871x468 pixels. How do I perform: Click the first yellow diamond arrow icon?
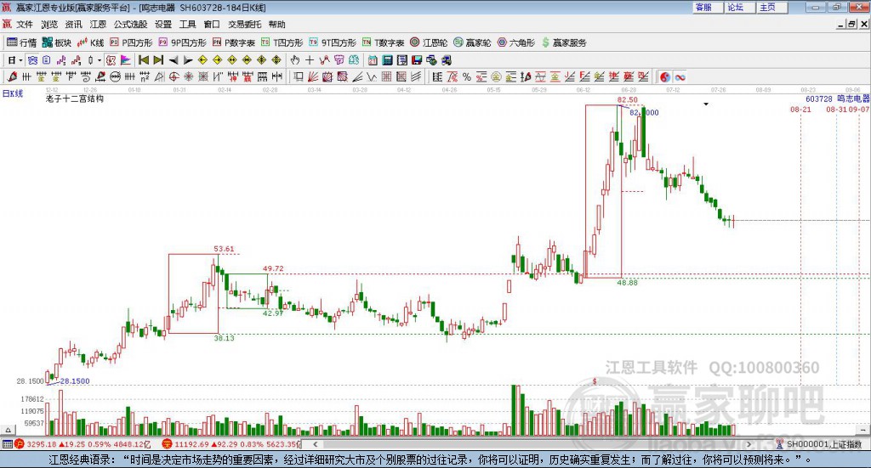pos(202,60)
